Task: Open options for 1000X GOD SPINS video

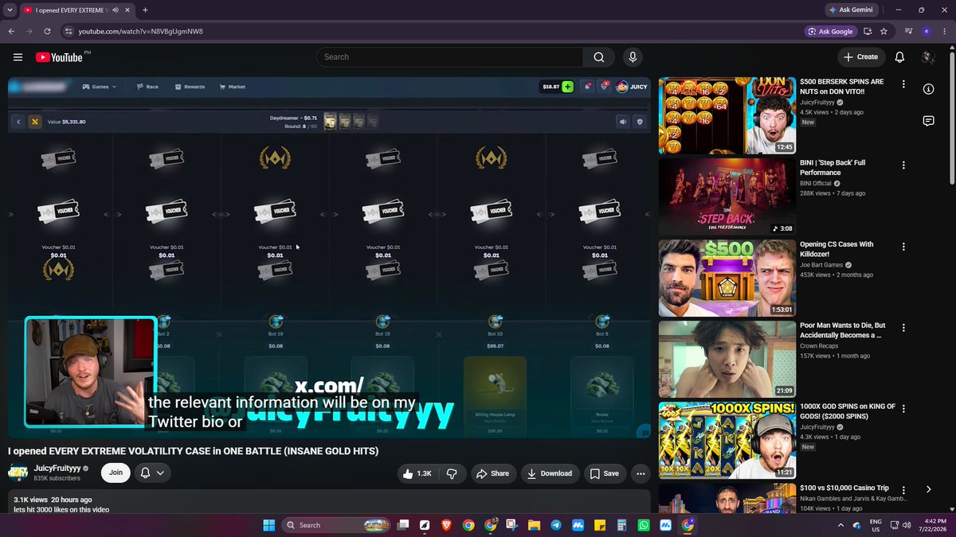Action: point(903,409)
